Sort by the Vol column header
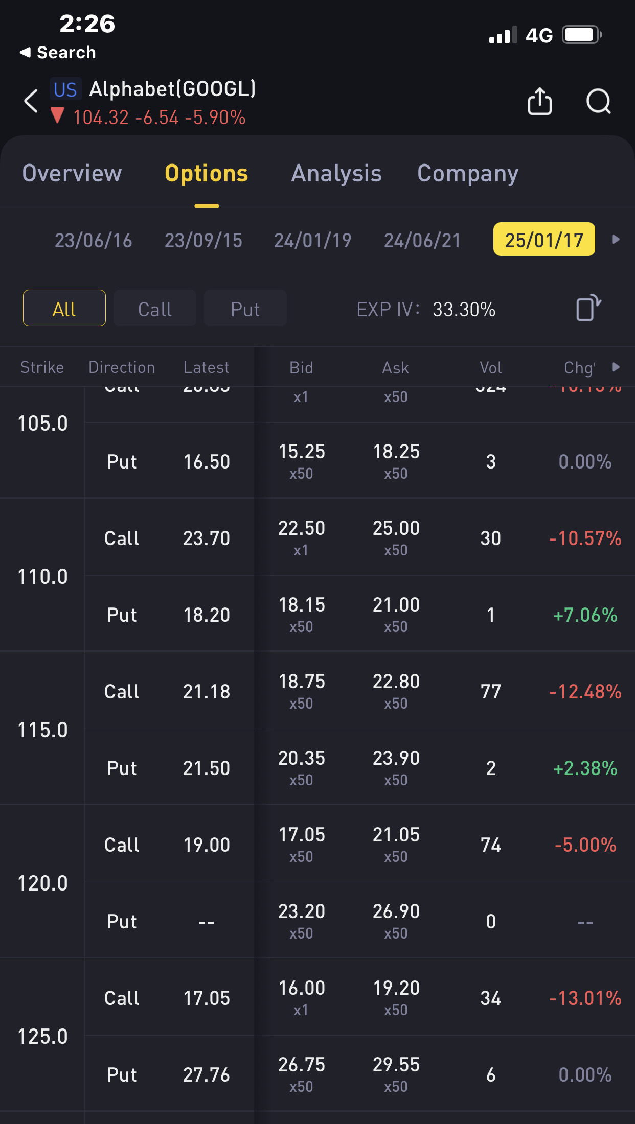Screen dimensions: 635x1124 point(491,368)
